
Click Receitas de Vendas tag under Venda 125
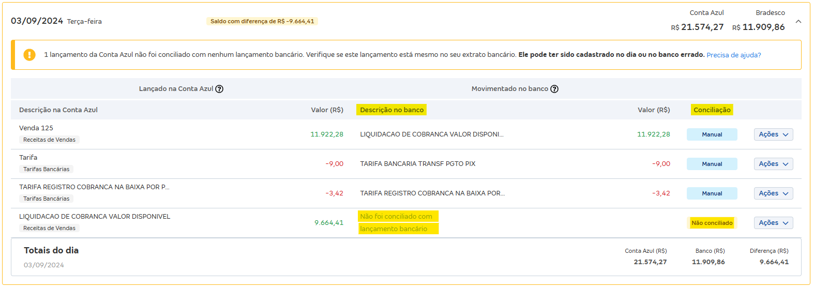(49, 140)
